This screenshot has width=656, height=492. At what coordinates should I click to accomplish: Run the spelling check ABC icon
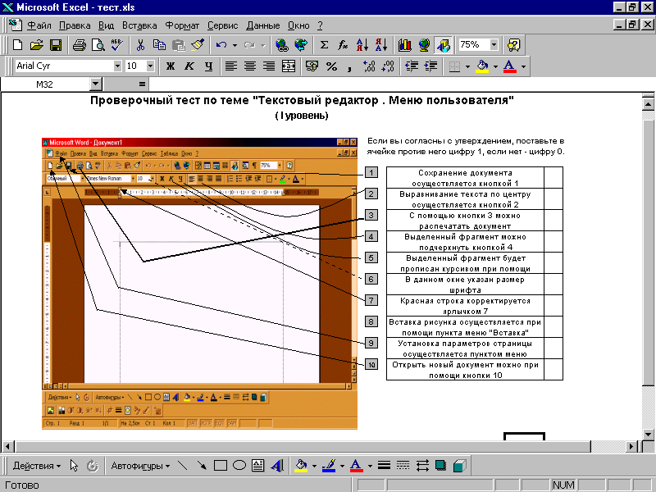(117, 45)
